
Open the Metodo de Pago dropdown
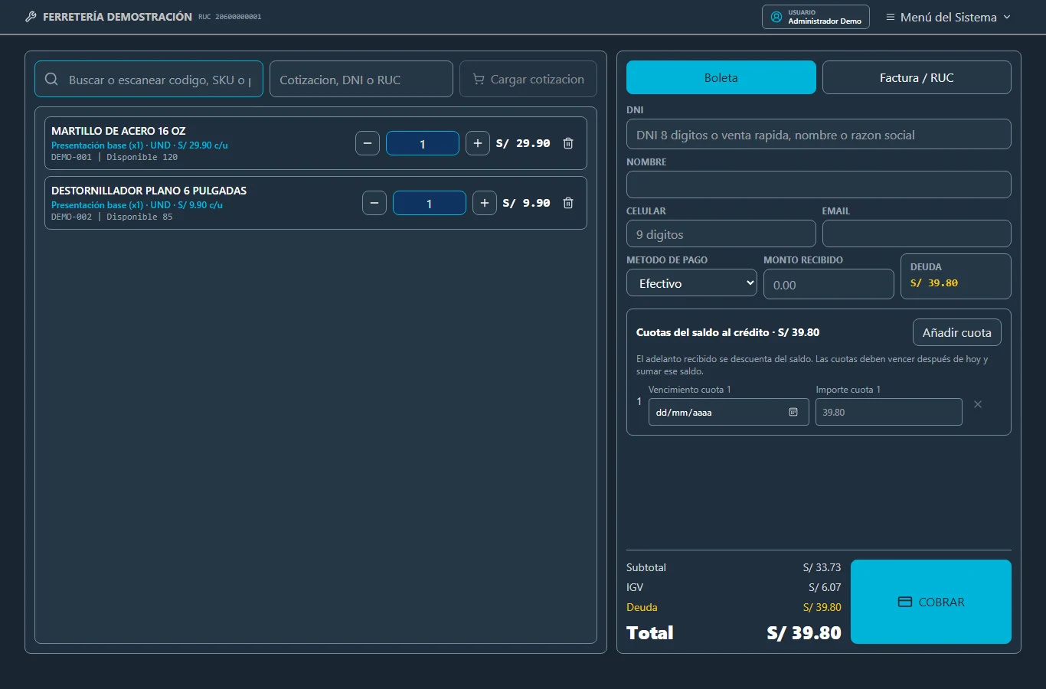coord(692,283)
